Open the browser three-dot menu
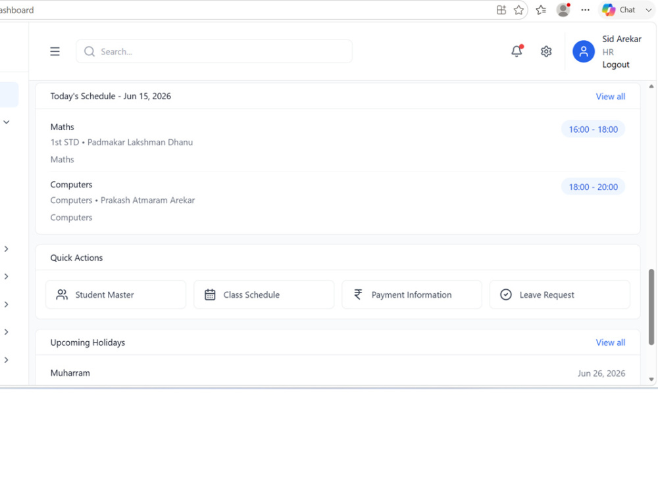 (585, 10)
